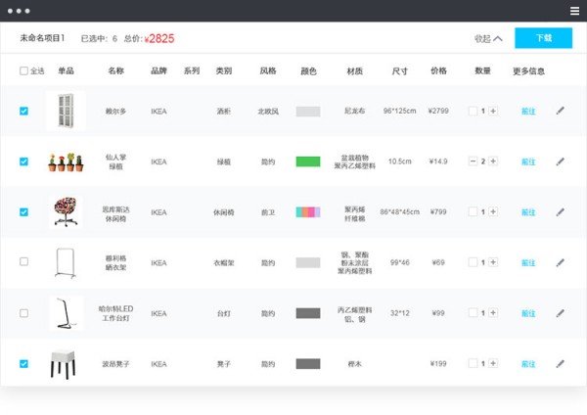Click the edit pencil for 仙人掌绿植 row
Viewport: 587px width, 415px height.
(x=561, y=161)
